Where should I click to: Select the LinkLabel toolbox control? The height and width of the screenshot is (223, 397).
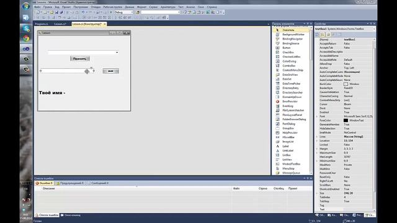(291, 151)
